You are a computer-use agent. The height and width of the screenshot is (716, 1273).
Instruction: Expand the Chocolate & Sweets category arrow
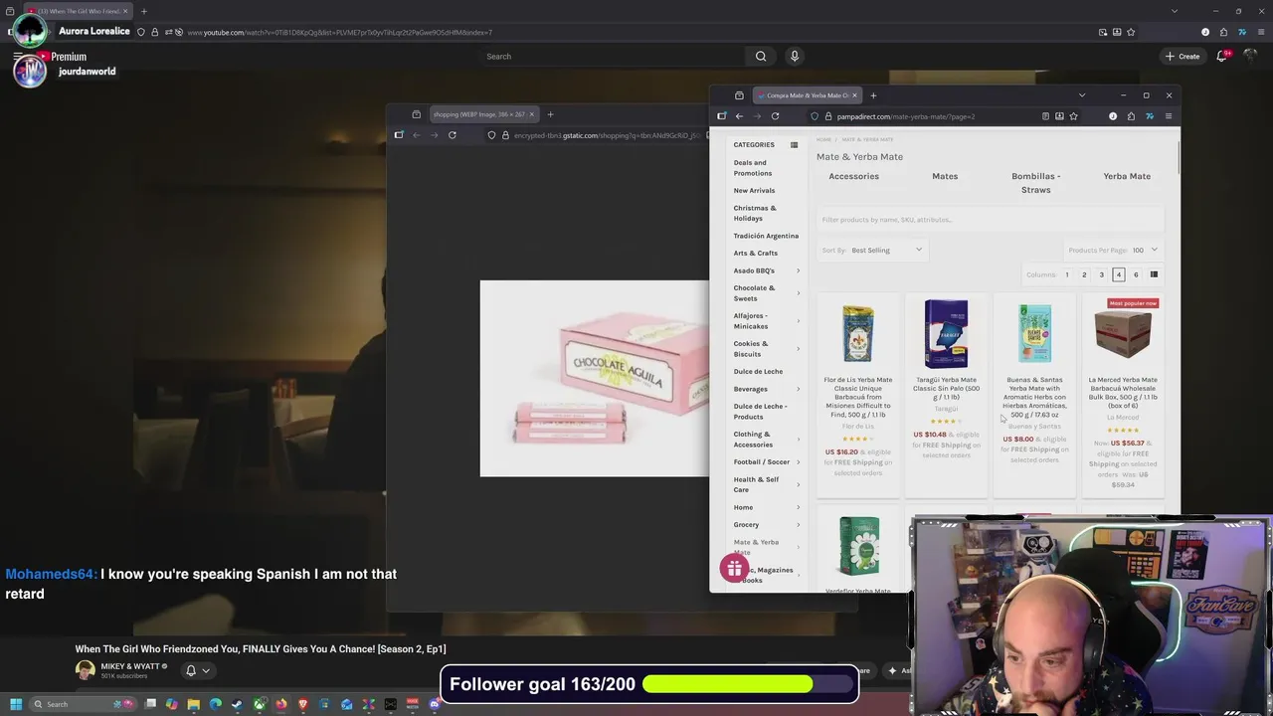798,292
